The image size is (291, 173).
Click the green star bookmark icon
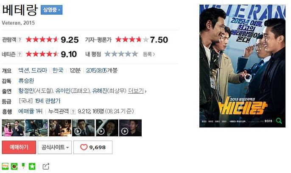pos(32,166)
